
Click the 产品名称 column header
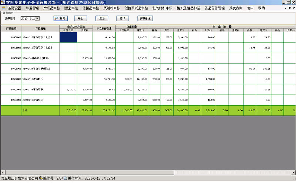tap(40, 28)
